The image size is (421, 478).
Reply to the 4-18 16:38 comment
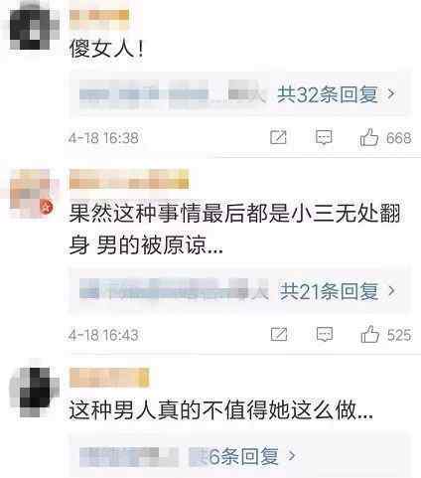pos(324,137)
